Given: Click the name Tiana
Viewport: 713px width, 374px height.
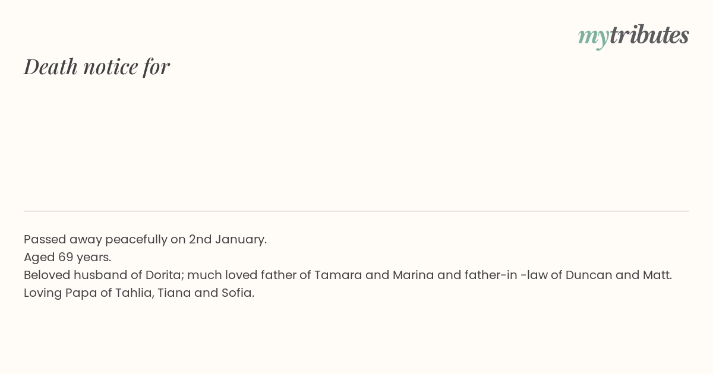Looking at the screenshot, I should pyautogui.click(x=173, y=293).
